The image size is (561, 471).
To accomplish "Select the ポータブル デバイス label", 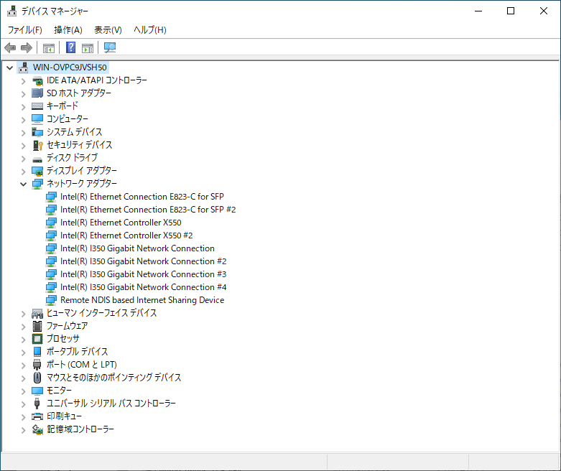I will [78, 352].
